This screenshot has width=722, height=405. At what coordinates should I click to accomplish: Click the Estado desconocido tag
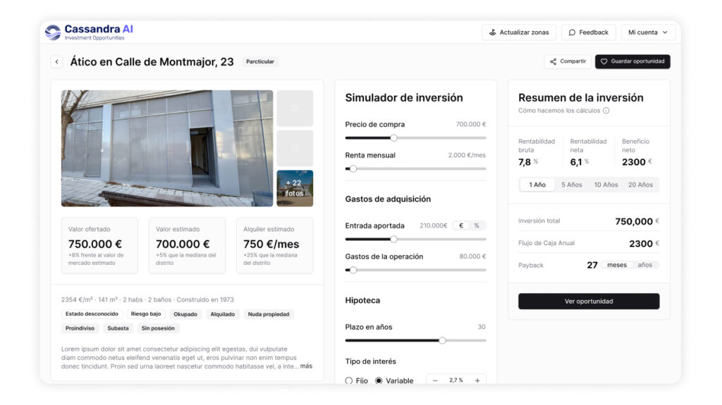point(92,314)
